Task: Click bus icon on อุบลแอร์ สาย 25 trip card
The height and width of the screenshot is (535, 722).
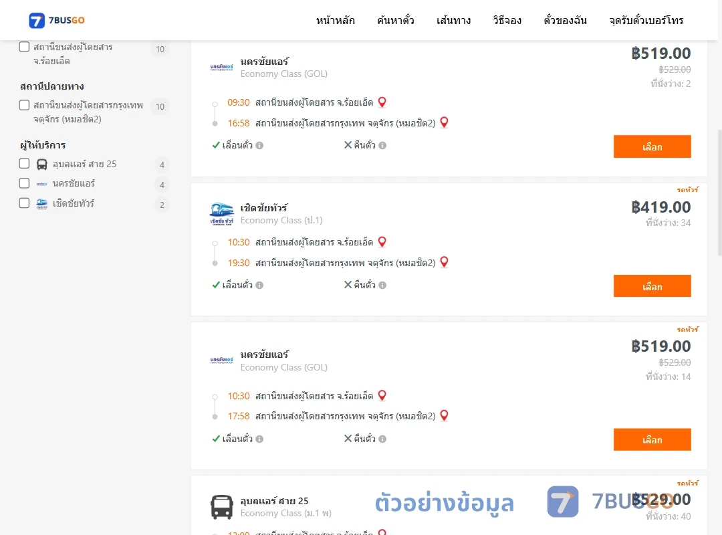Action: click(x=221, y=507)
